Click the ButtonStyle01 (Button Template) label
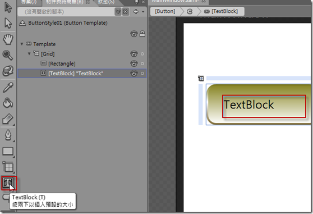Screen dimensions: 313x214 [x=68, y=23]
